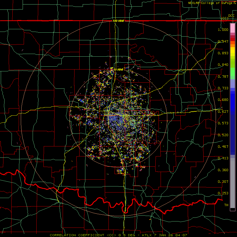Click the TH threshold label
Viewport: 237px width, 237px height.
226,205
